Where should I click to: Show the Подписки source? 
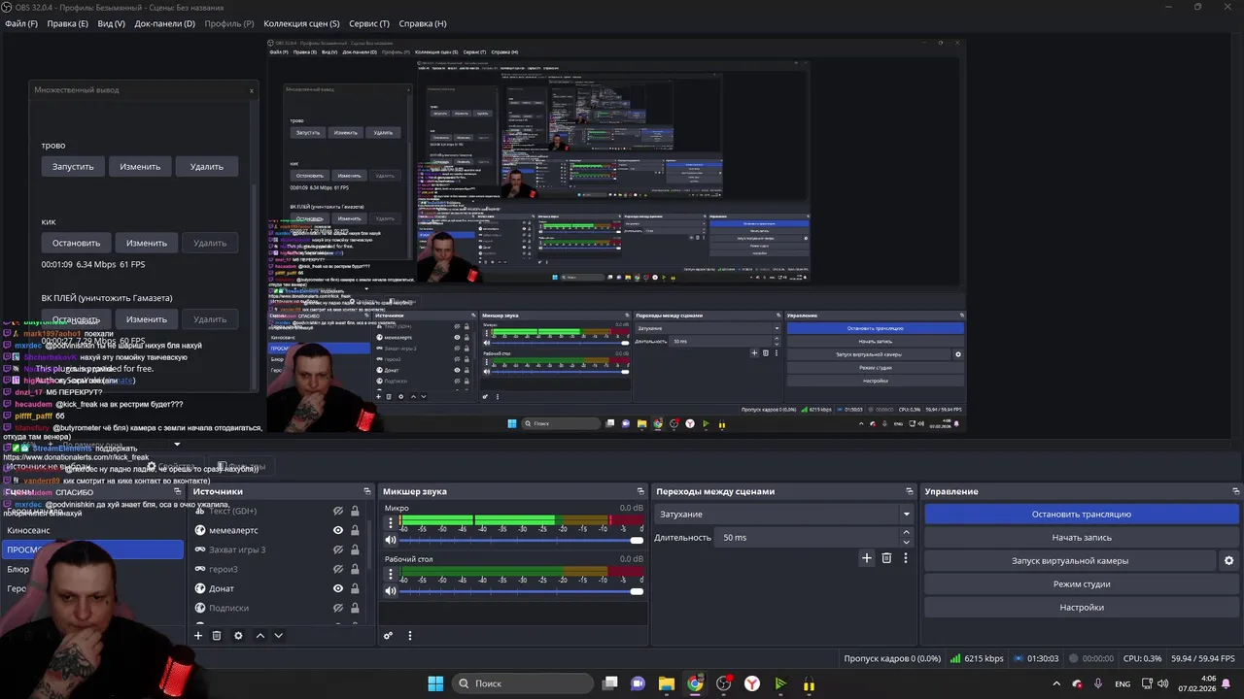(x=338, y=608)
